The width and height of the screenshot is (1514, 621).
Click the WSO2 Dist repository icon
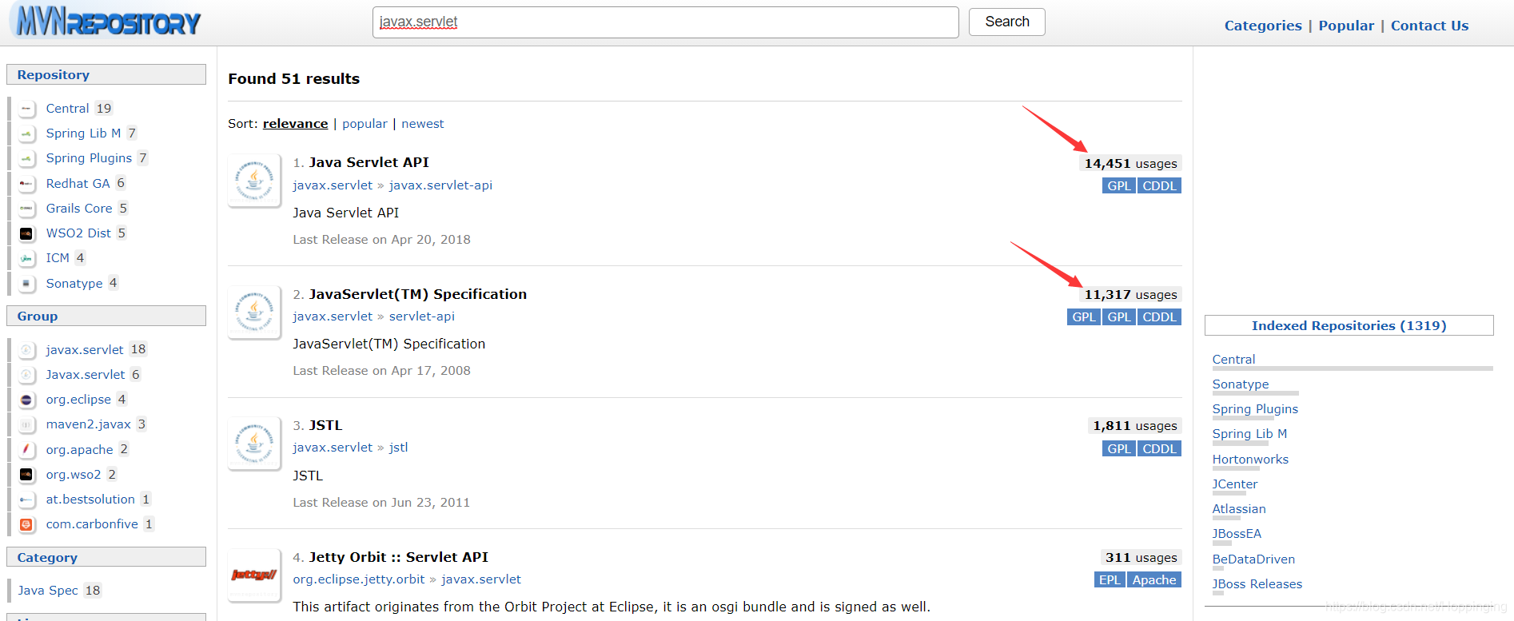tap(26, 233)
